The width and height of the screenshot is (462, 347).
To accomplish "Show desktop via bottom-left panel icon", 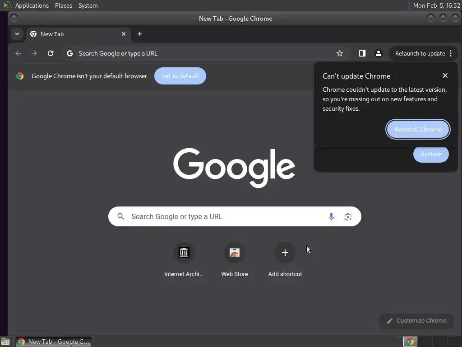I will point(5,342).
